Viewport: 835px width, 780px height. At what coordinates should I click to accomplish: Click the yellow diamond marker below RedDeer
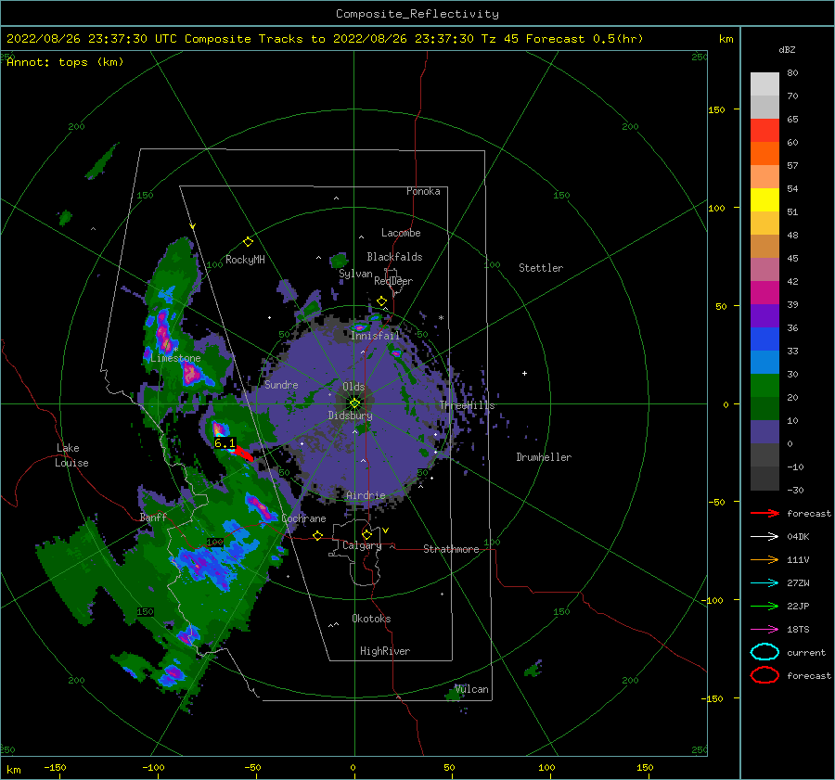pos(382,301)
